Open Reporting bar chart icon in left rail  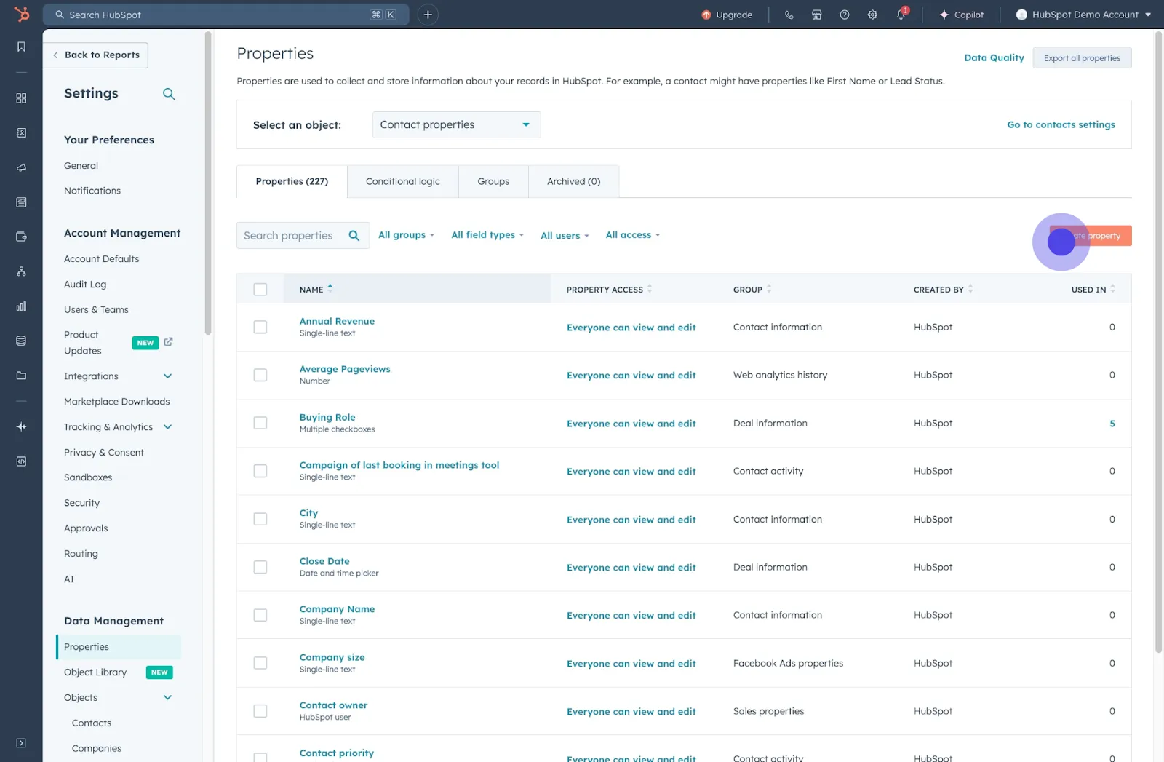point(21,306)
